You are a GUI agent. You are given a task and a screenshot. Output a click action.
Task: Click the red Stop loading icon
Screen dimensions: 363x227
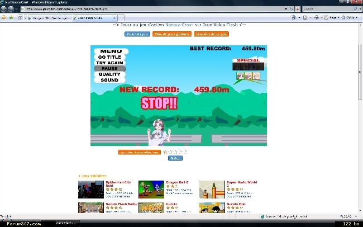coord(298,9)
